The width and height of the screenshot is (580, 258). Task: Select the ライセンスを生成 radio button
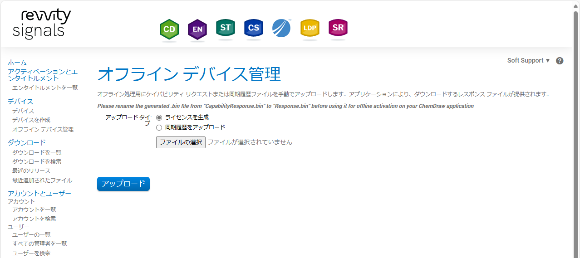pyautogui.click(x=159, y=117)
